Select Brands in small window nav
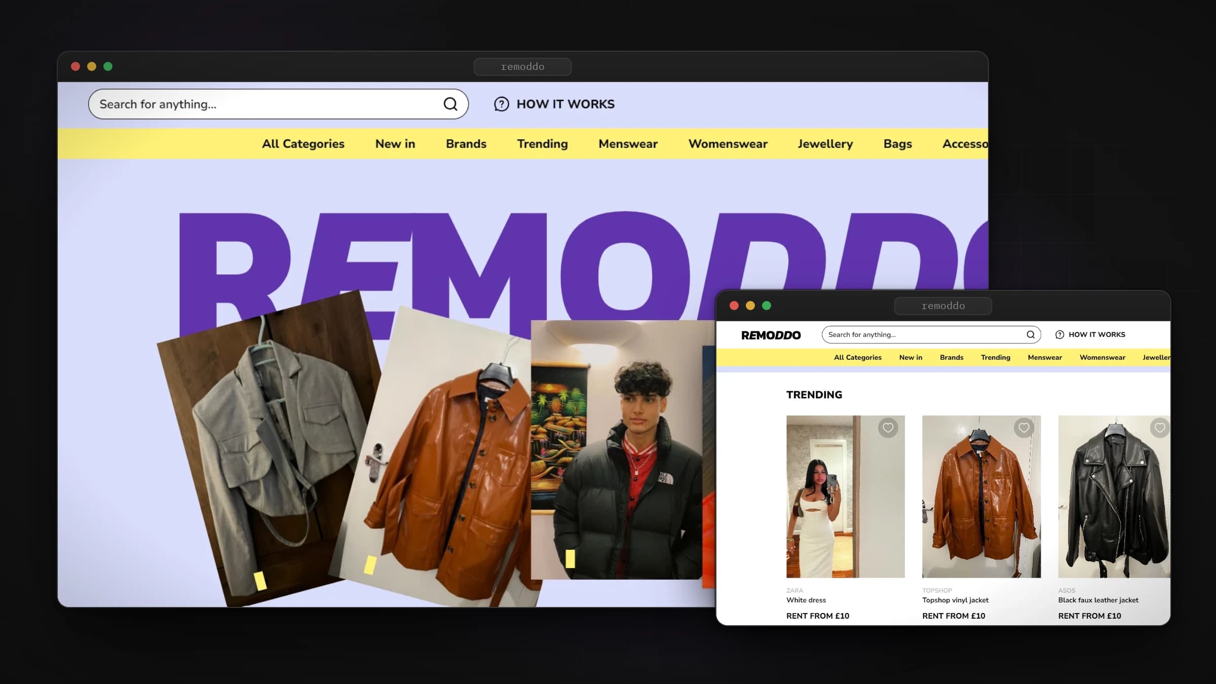Screen dimensions: 1216x684 tap(952, 357)
